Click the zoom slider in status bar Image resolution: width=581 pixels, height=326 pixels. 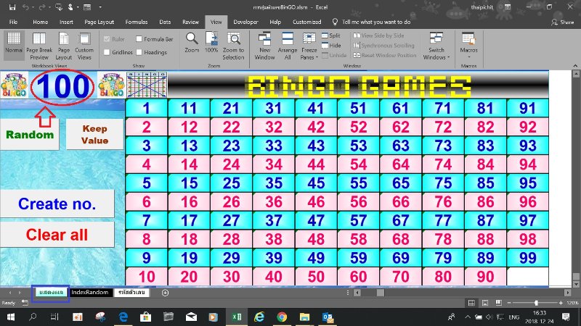pos(536,302)
